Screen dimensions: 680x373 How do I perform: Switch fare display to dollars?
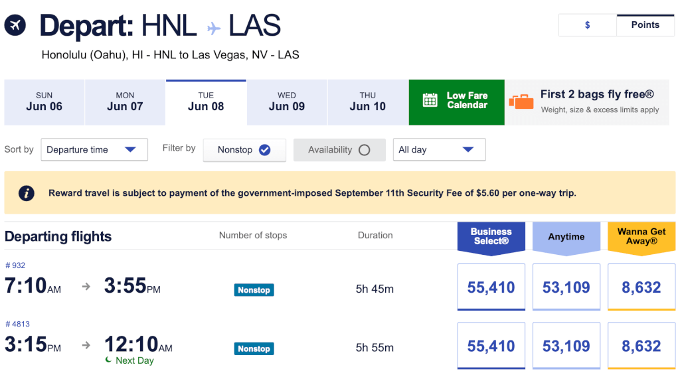pyautogui.click(x=587, y=25)
